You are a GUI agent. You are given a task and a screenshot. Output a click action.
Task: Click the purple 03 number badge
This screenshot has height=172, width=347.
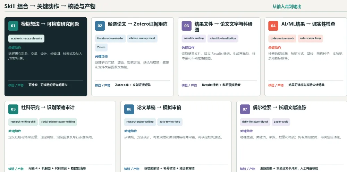click(187, 26)
